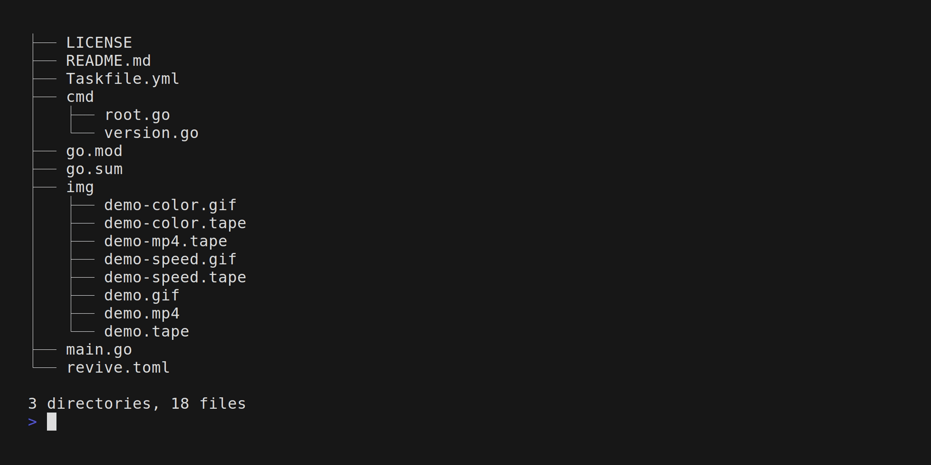Select the go.sum entry
This screenshot has width=931, height=465.
point(94,169)
